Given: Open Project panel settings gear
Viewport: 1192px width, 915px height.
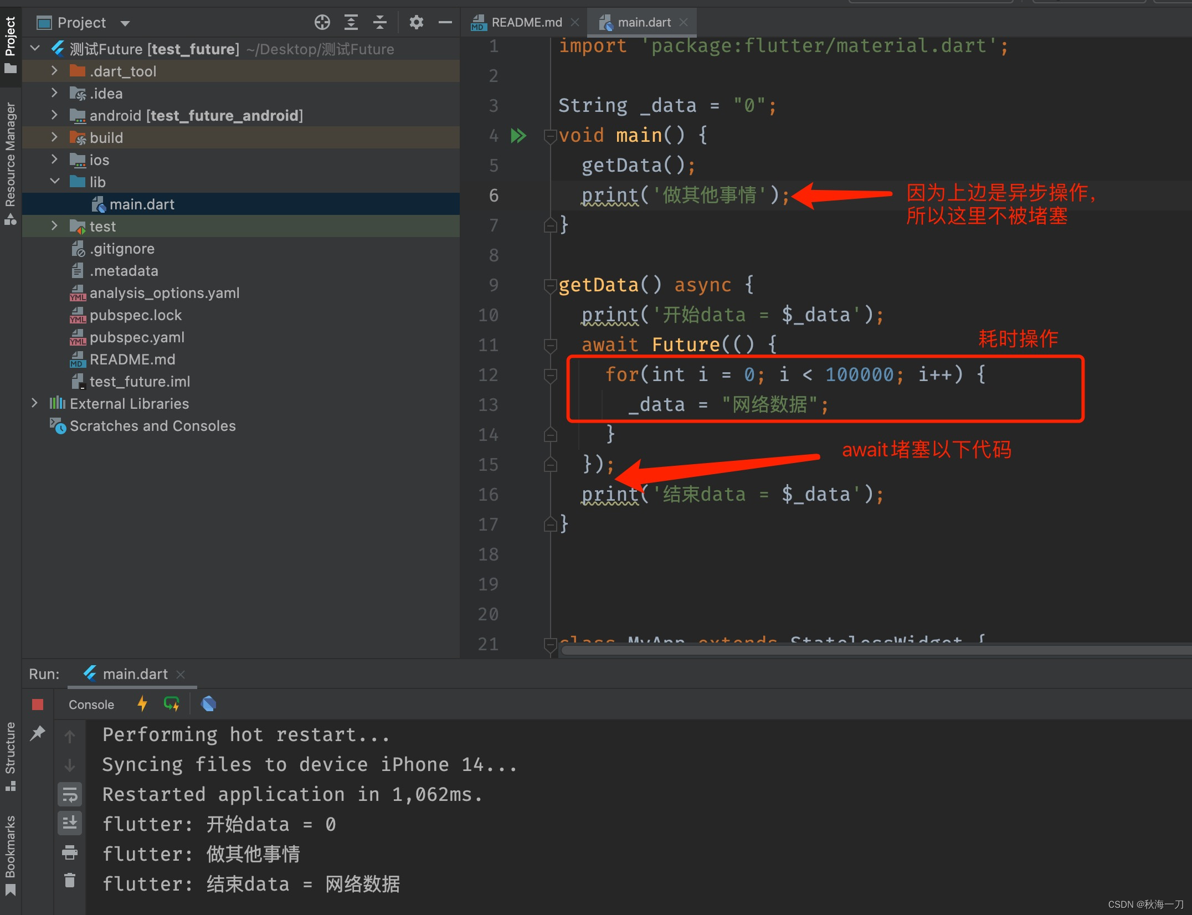Looking at the screenshot, I should (x=416, y=22).
